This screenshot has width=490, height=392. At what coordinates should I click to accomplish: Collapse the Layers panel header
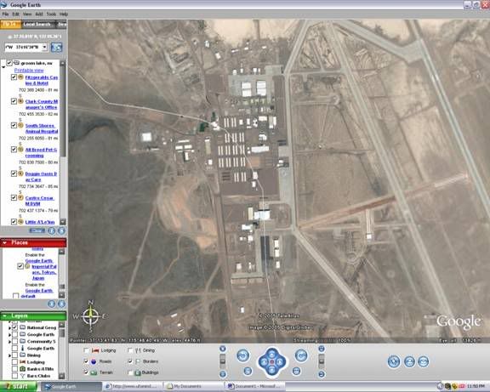pyautogui.click(x=5, y=315)
